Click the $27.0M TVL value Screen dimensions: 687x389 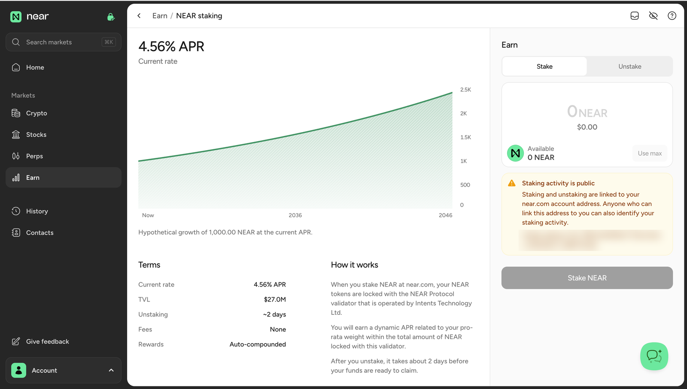point(275,299)
